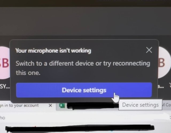Click the muted mic icon beside right participant
Image resolution: width=171 pixels, height=133 pixels.
click(x=170, y=85)
